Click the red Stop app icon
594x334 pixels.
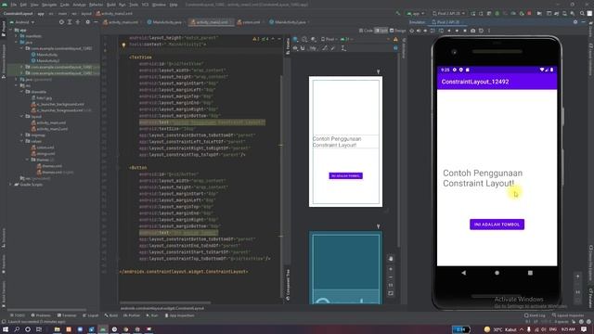(x=529, y=14)
